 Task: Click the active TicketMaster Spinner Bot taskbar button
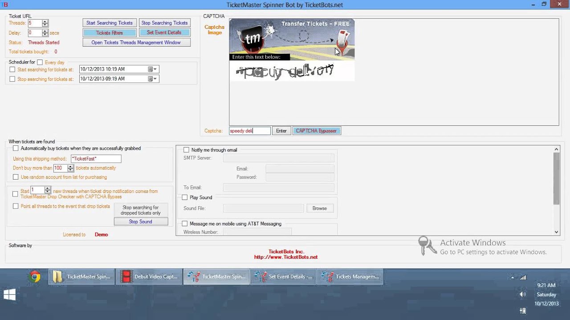(x=216, y=276)
